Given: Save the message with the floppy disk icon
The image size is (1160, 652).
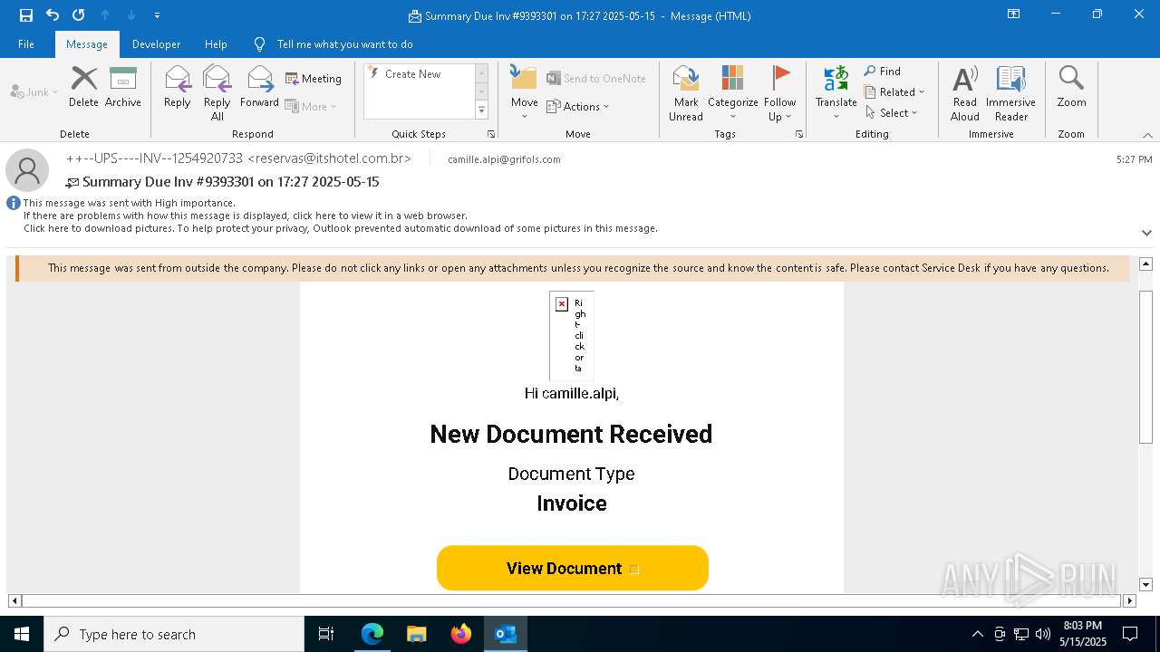Looking at the screenshot, I should [26, 15].
